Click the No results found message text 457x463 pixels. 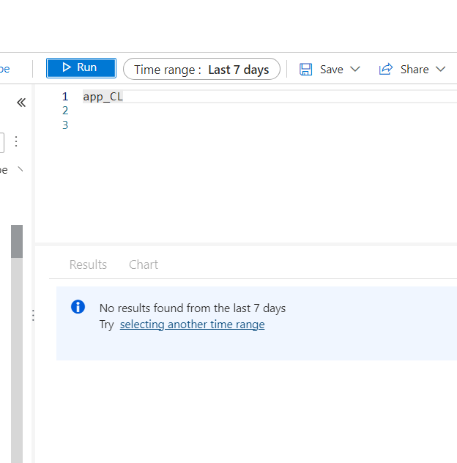193,308
